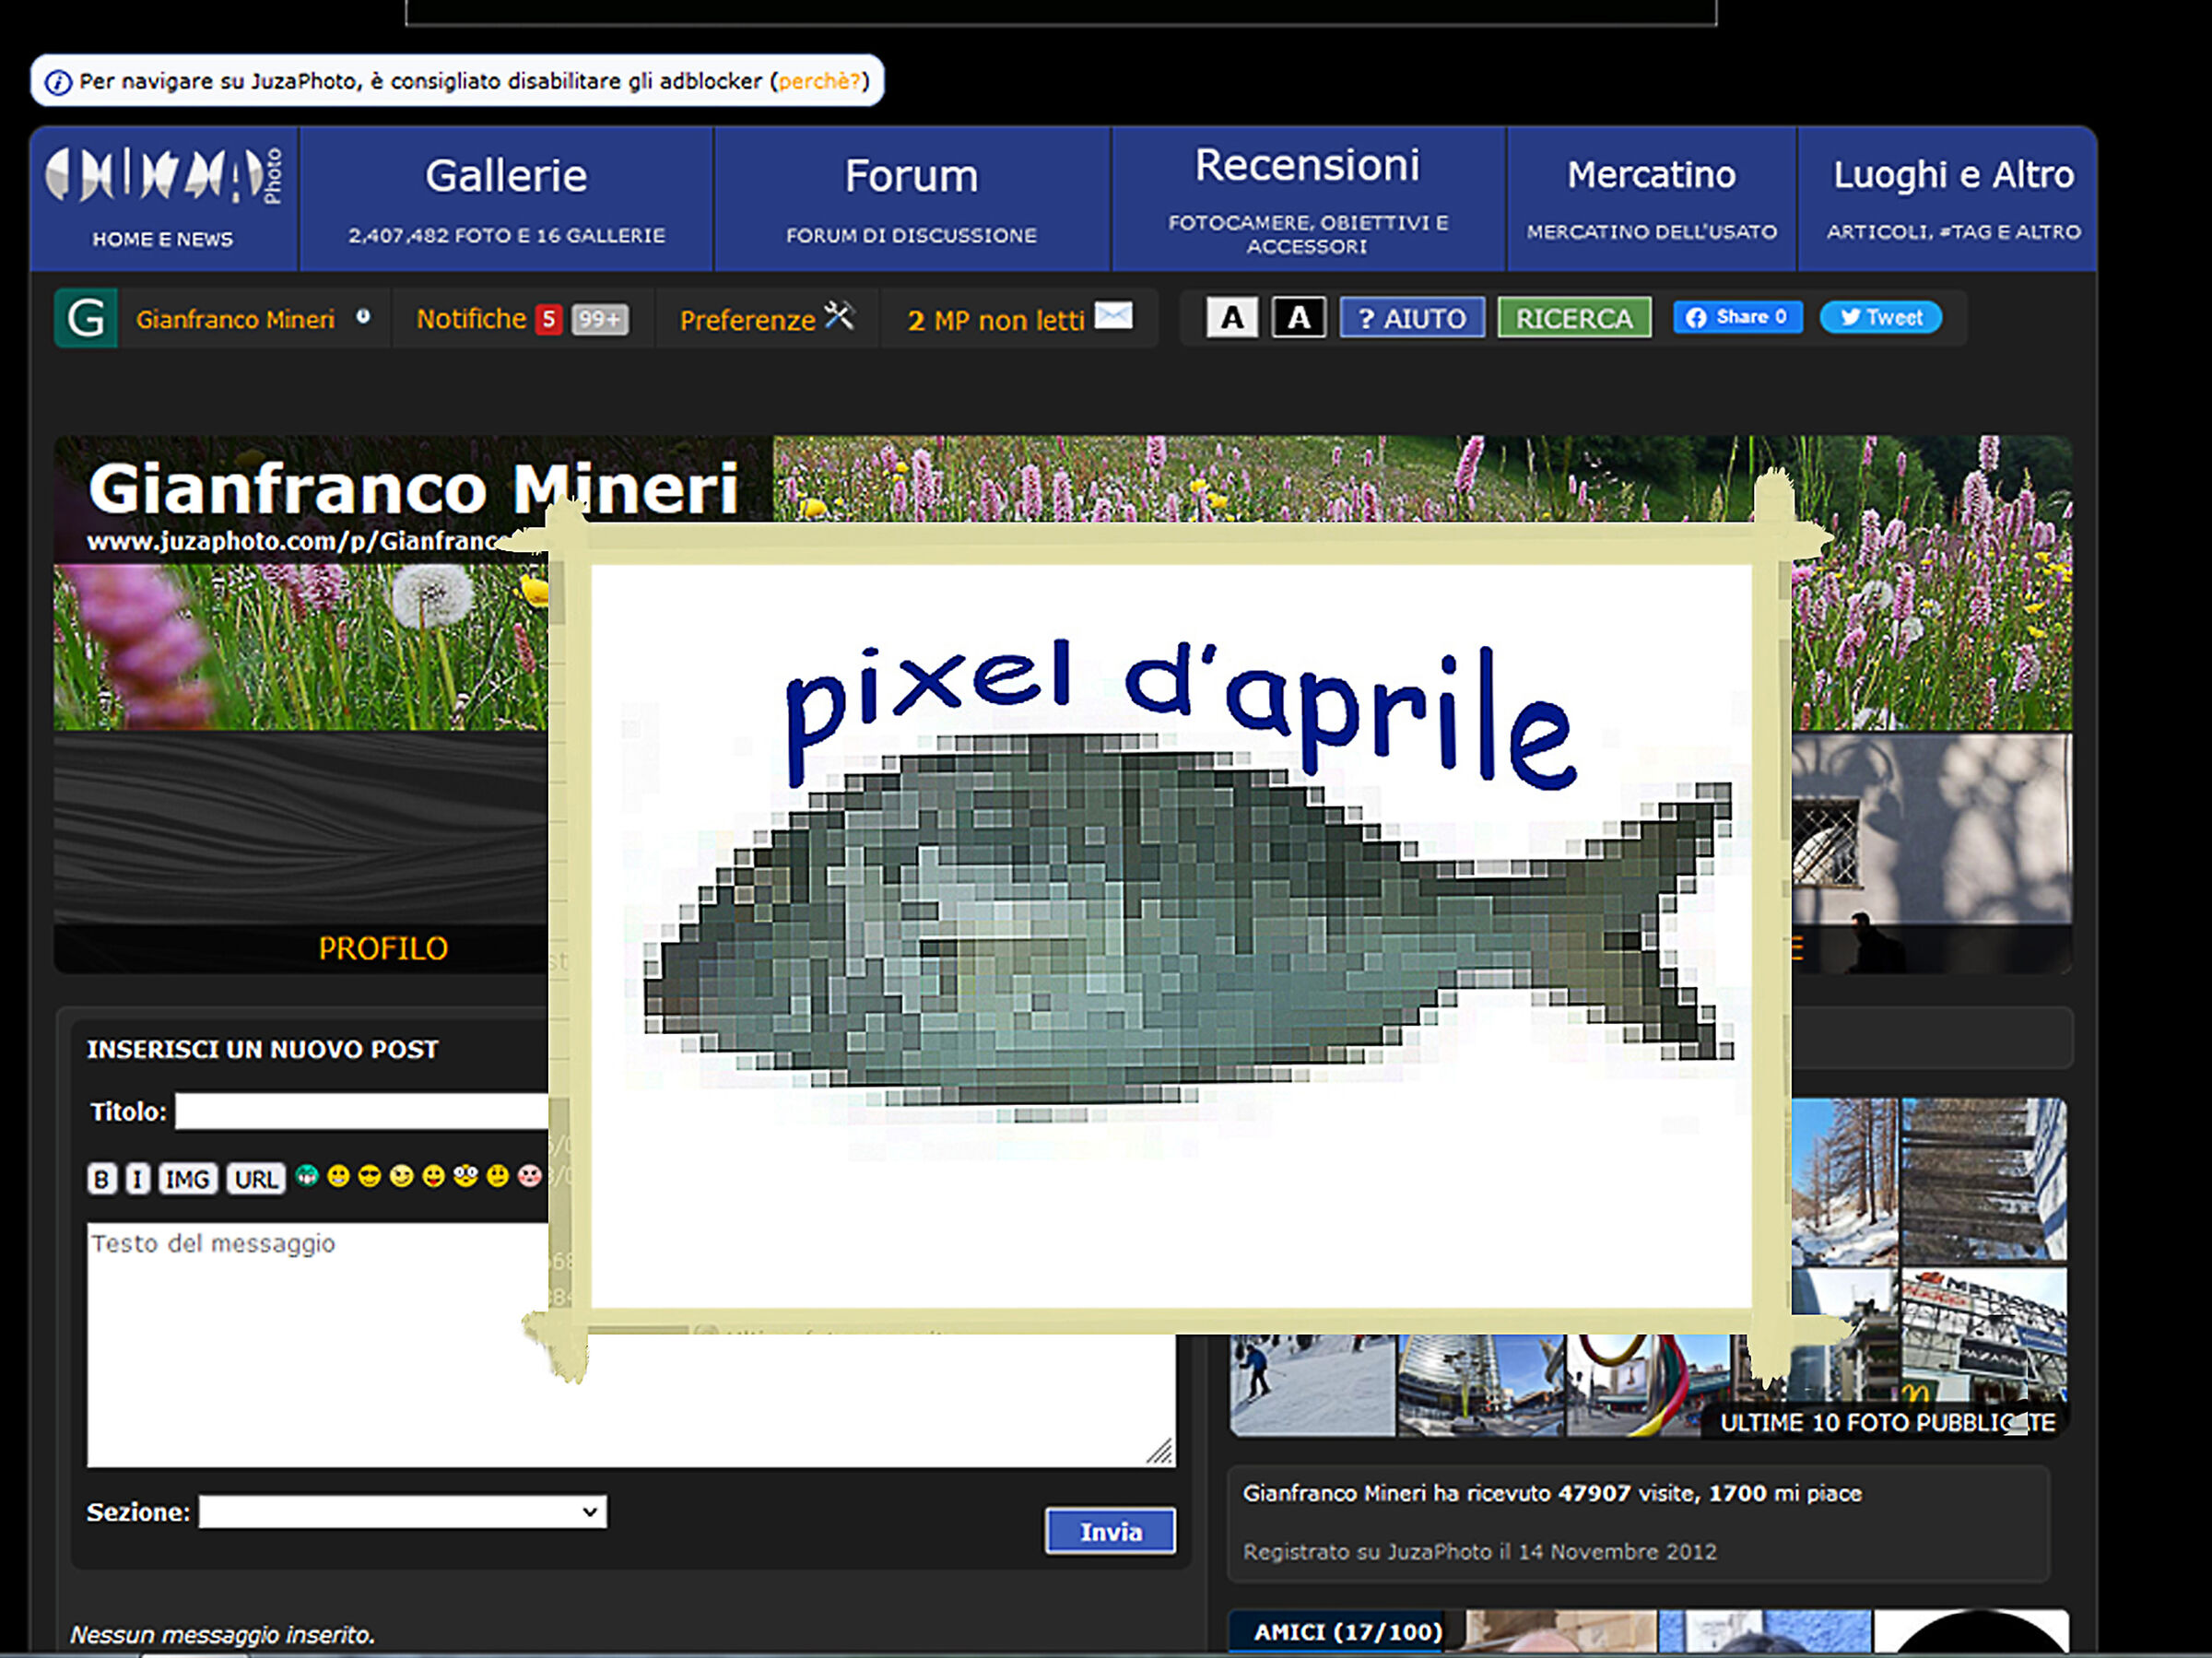Insert a link using the URL icon

tap(254, 1178)
